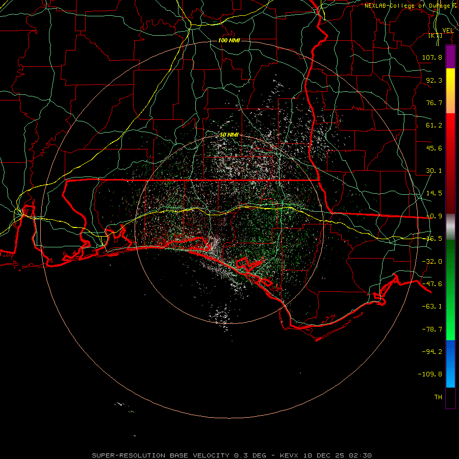
Task: Click the -16.5 legend value
Action: pos(435,239)
